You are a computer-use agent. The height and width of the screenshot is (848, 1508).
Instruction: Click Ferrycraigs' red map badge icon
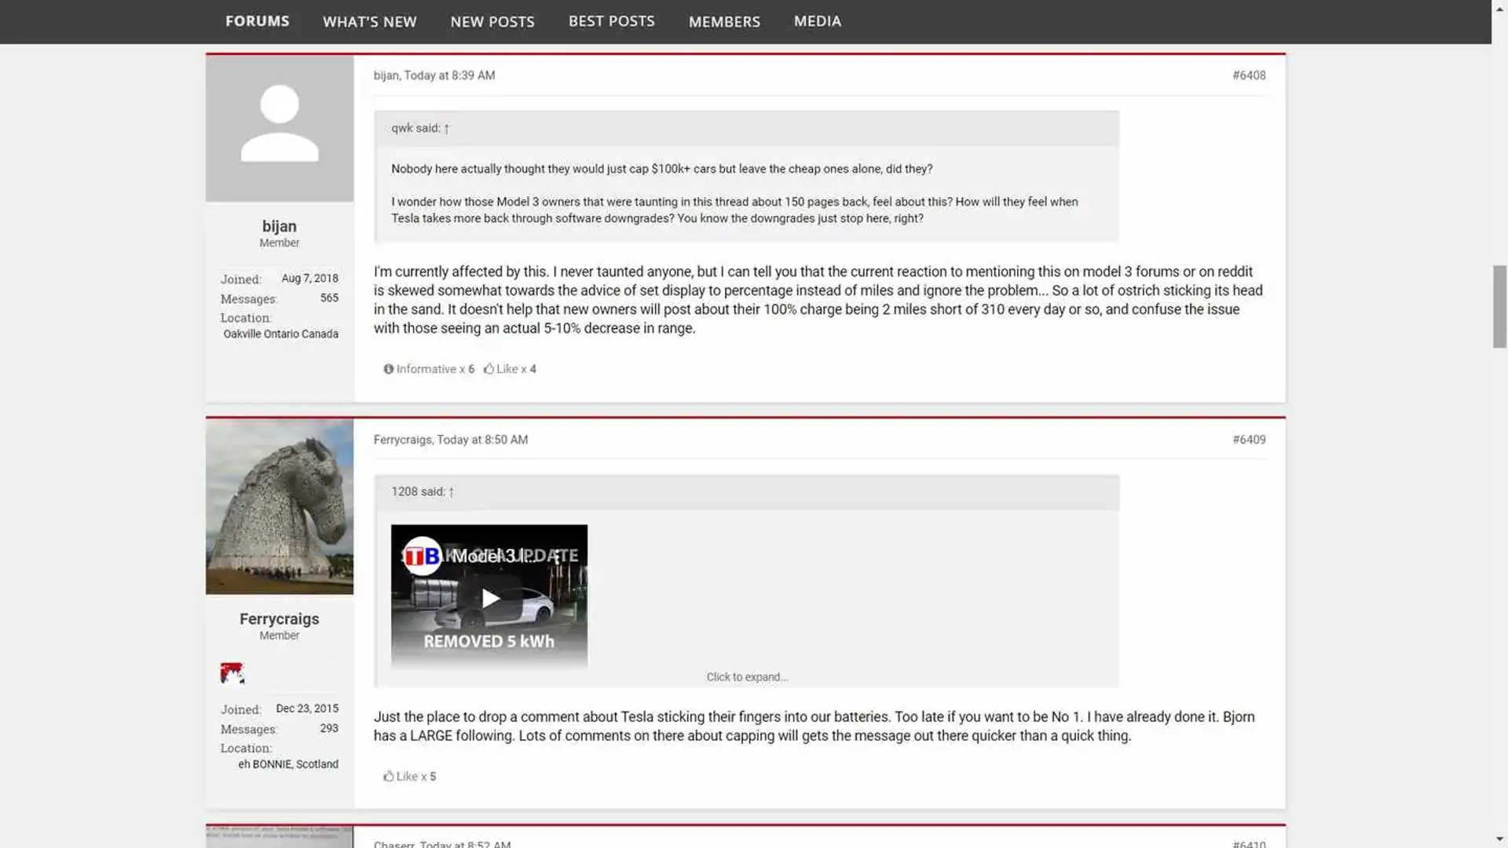click(232, 673)
